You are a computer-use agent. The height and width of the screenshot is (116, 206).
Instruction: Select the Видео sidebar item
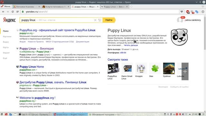(6, 42)
